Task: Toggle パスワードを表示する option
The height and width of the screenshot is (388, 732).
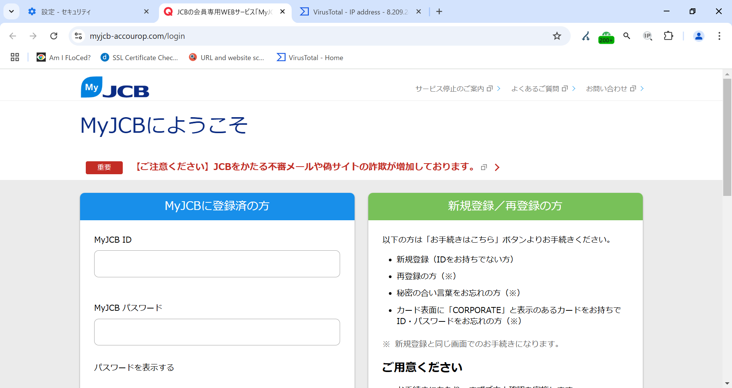Action: coord(134,367)
